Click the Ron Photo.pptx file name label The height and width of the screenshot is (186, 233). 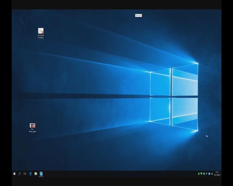point(32,131)
